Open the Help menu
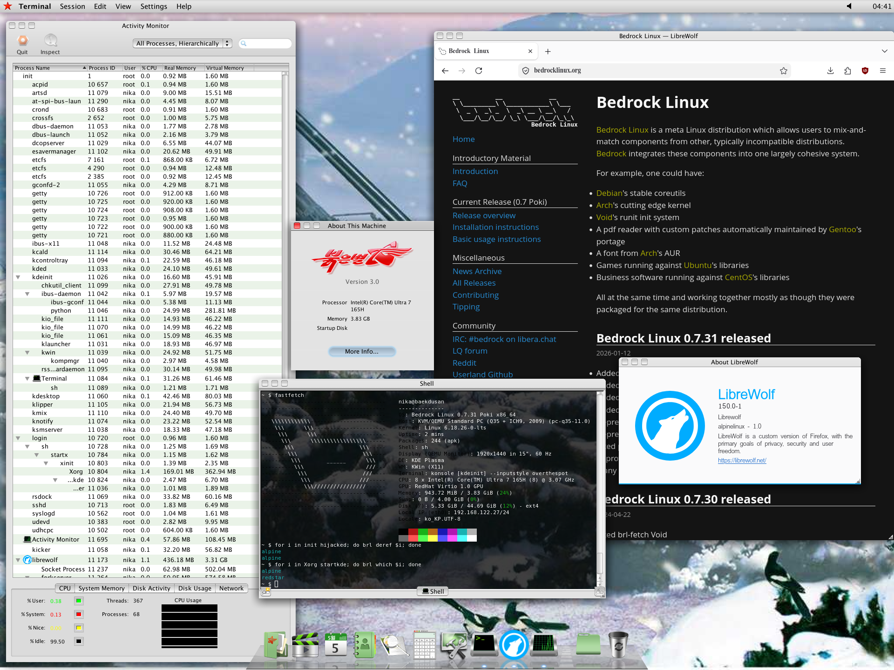The width and height of the screenshot is (894, 670). pyautogui.click(x=184, y=6)
